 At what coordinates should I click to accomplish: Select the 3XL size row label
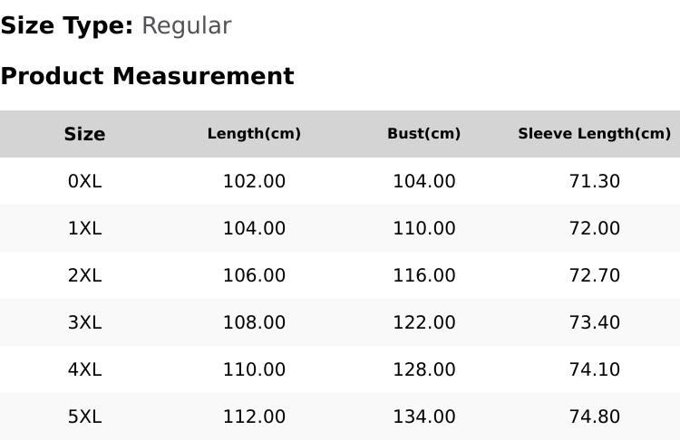(x=84, y=322)
